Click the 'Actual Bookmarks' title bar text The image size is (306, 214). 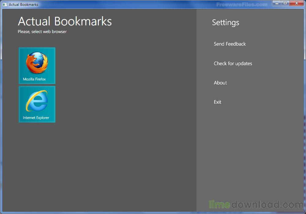[x=24, y=5]
